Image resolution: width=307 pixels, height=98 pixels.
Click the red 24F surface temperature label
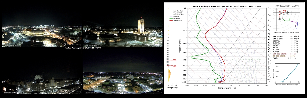pos(220,82)
